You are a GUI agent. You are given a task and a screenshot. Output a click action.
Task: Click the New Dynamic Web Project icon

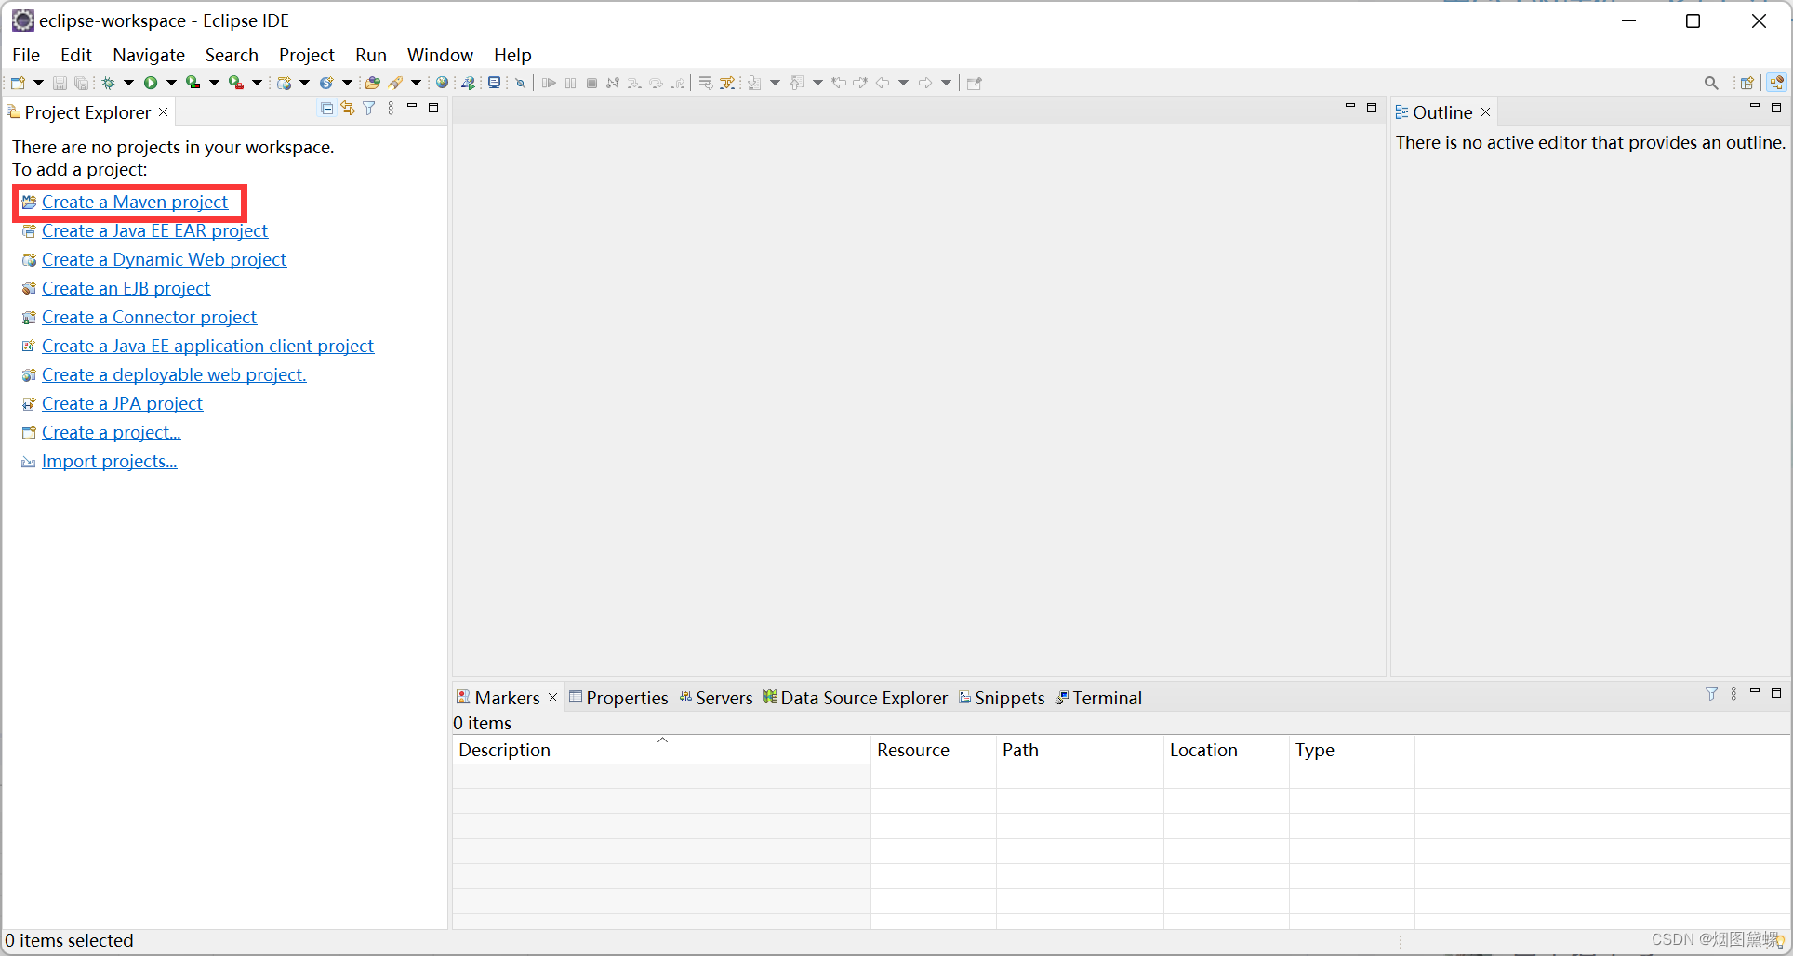tap(285, 83)
